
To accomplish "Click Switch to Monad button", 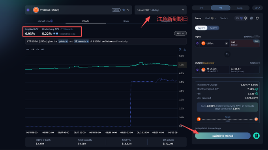I will (x=223, y=136).
